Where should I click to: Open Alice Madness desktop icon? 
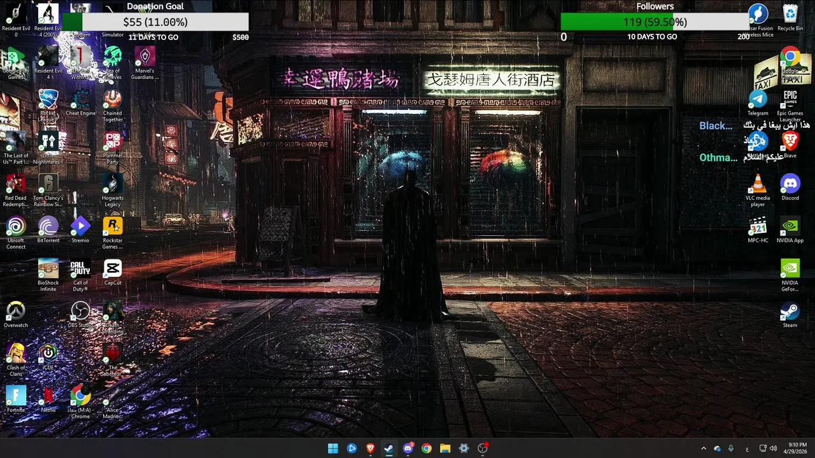click(113, 403)
